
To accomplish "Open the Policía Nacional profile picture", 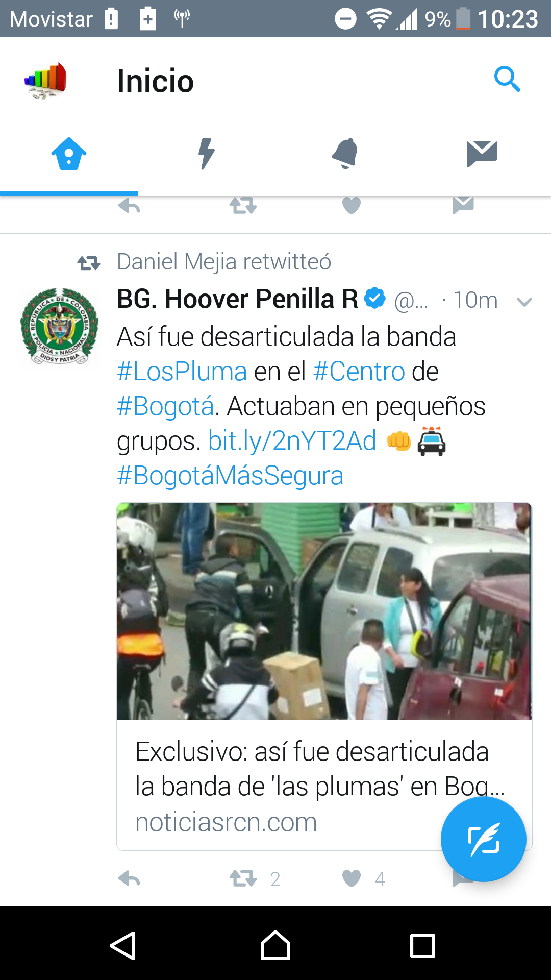I will 59,327.
